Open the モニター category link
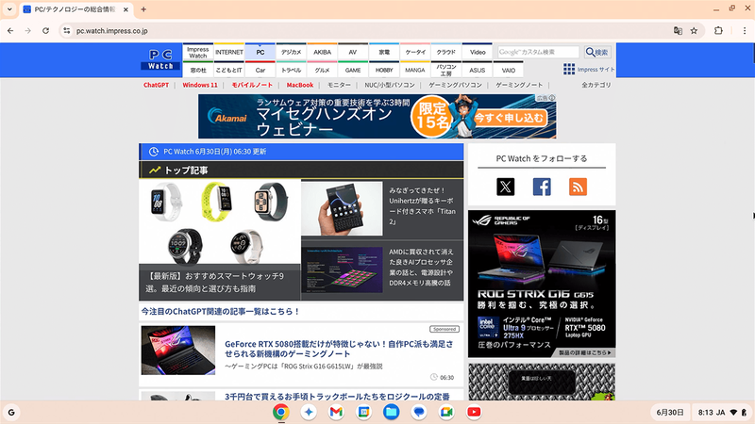This screenshot has height=424, width=755. point(339,85)
